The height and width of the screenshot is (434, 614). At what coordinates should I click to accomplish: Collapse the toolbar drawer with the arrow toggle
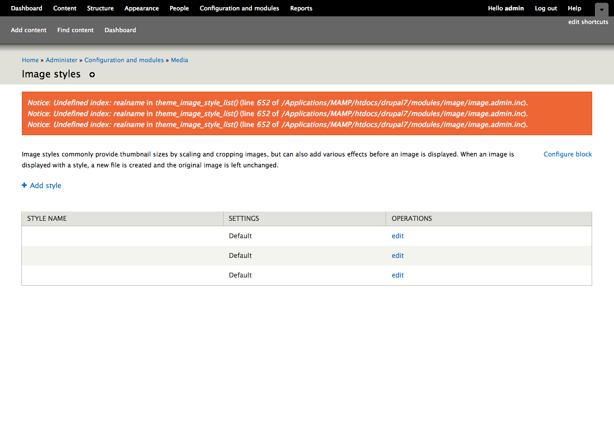[601, 9]
